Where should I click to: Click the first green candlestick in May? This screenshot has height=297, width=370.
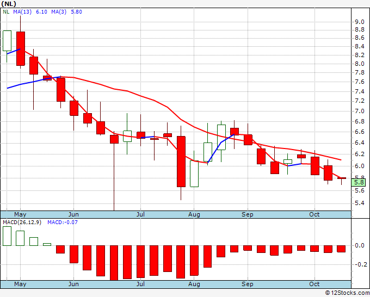pos(7,41)
